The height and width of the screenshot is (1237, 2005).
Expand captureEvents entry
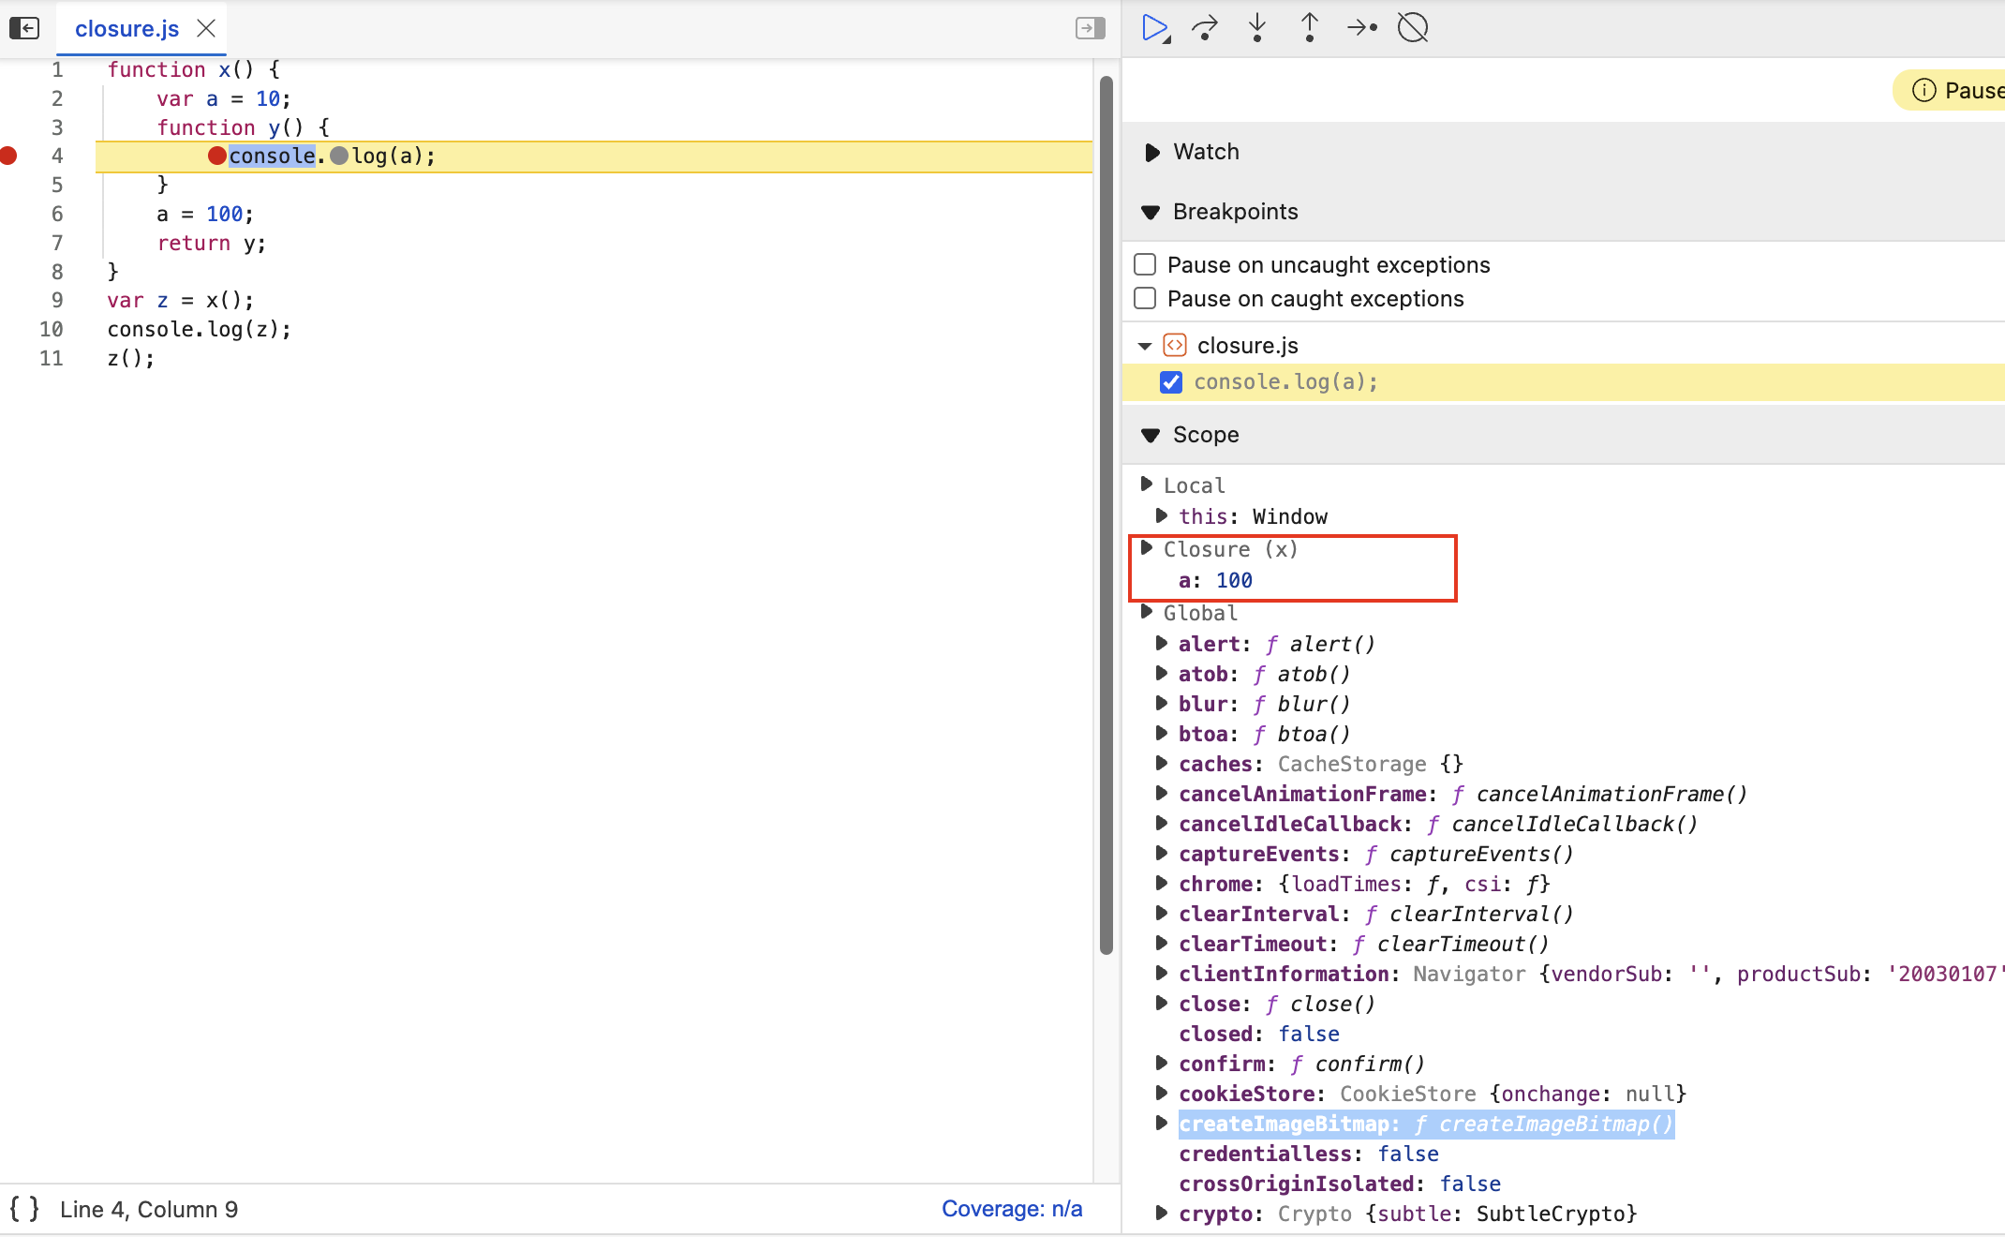coord(1162,853)
